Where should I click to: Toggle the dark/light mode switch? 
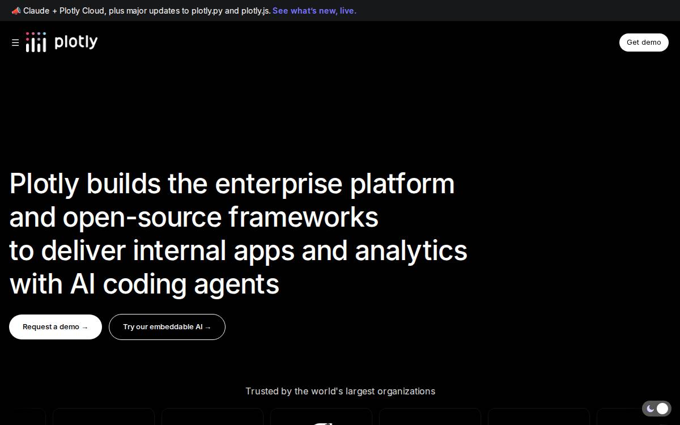(x=656, y=409)
